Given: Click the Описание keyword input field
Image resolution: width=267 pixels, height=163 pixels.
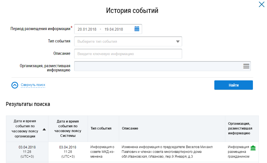Looking at the screenshot, I should 128,54.
